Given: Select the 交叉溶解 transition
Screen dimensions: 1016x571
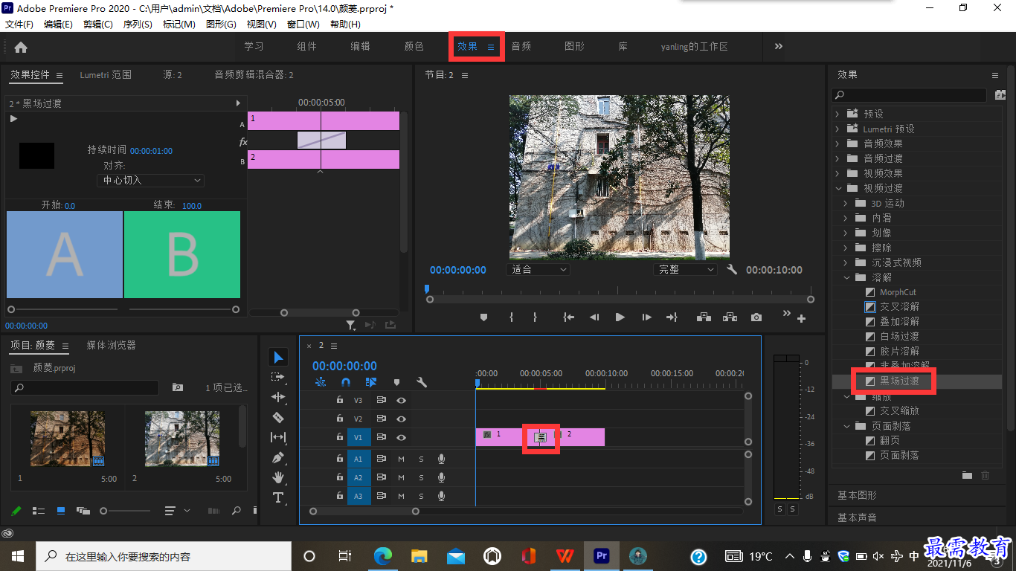Looking at the screenshot, I should pyautogui.click(x=899, y=306).
